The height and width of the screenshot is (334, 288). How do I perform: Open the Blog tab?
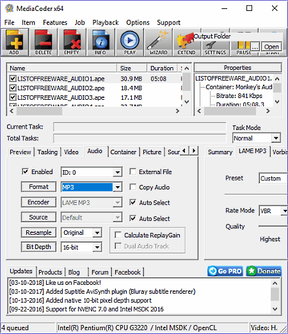(x=74, y=272)
